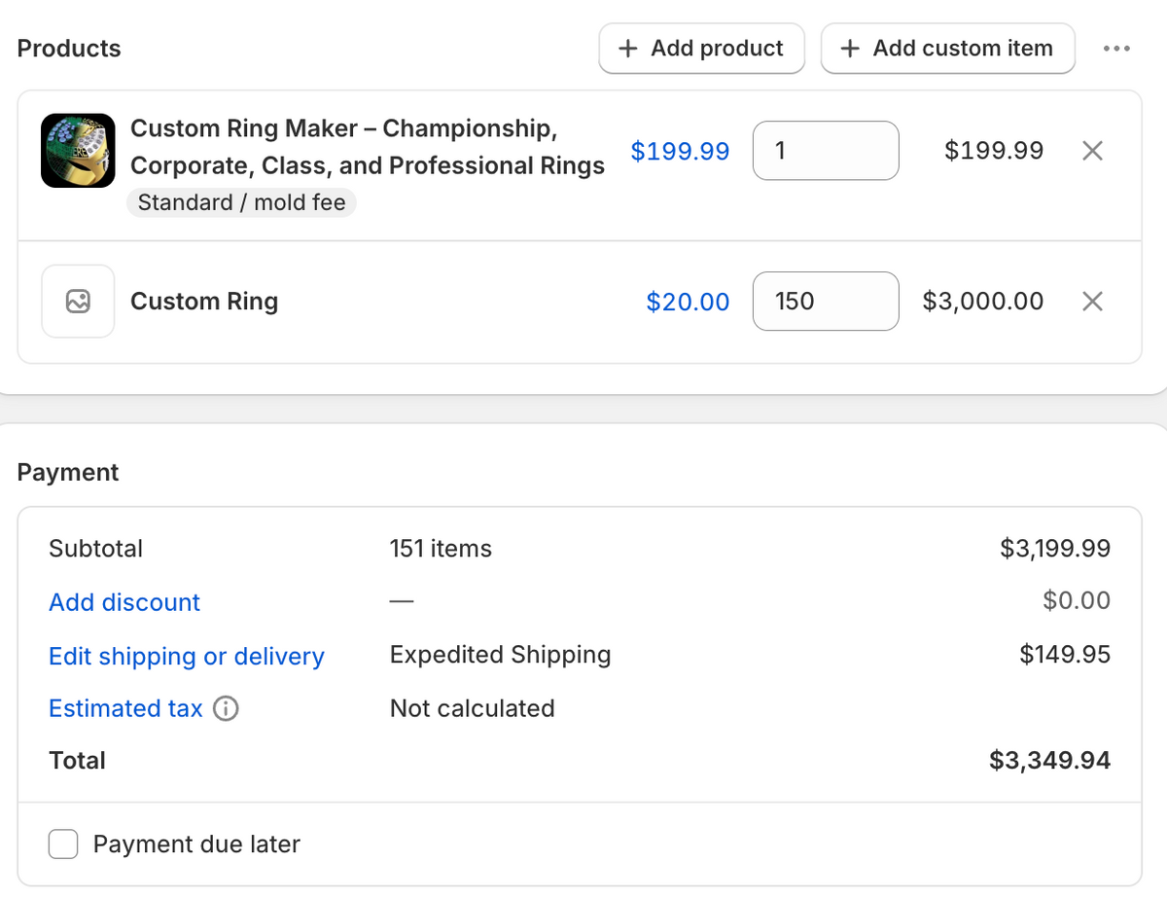
Task: Select the Not calculated tax text
Action: [x=472, y=708]
